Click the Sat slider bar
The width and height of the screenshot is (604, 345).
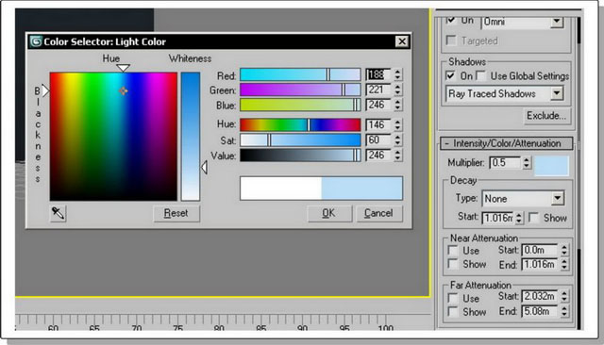[300, 140]
